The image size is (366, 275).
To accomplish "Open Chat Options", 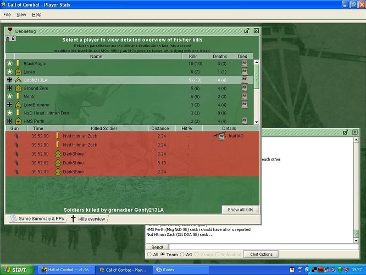I will 261,254.
